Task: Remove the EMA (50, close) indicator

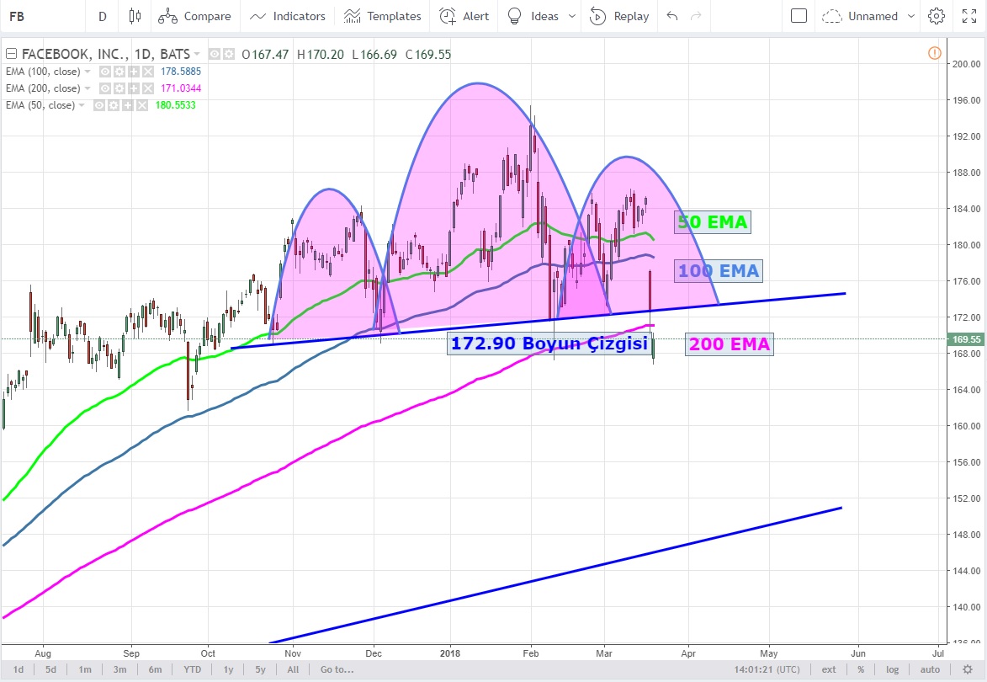Action: (142, 106)
